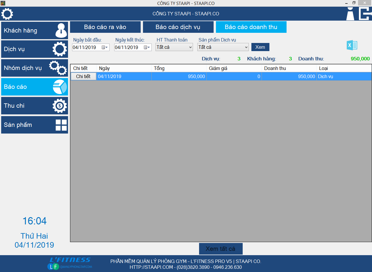
Task: Click the Xem tất cả button
Action: tap(221, 249)
